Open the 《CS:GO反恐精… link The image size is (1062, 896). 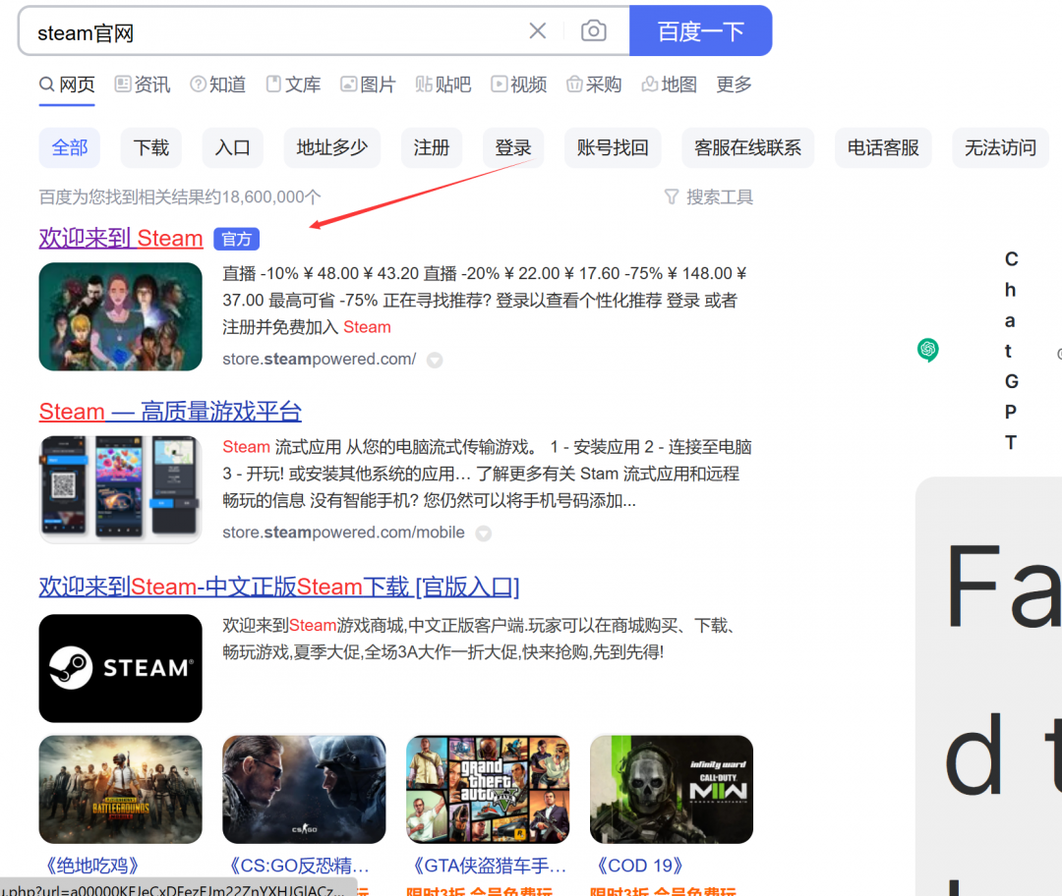297,866
